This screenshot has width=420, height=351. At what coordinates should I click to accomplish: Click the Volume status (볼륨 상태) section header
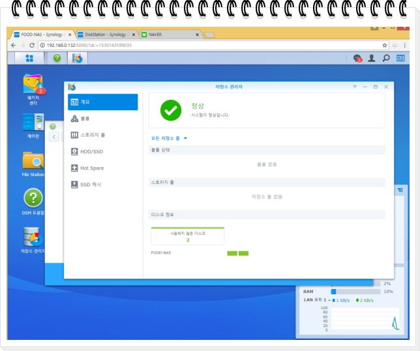pyautogui.click(x=267, y=150)
